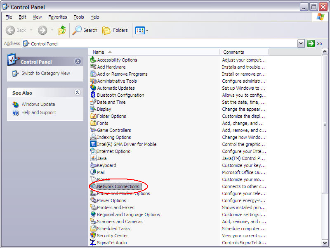Click Switch to Category View link
This screenshot has height=248, width=330.
click(x=45, y=73)
